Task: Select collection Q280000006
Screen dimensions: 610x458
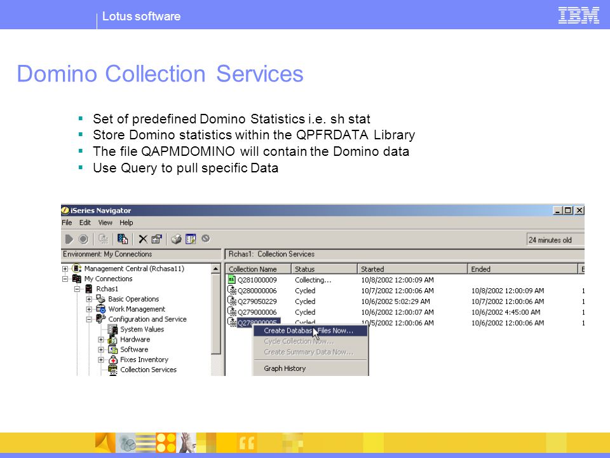Action: click(257, 291)
